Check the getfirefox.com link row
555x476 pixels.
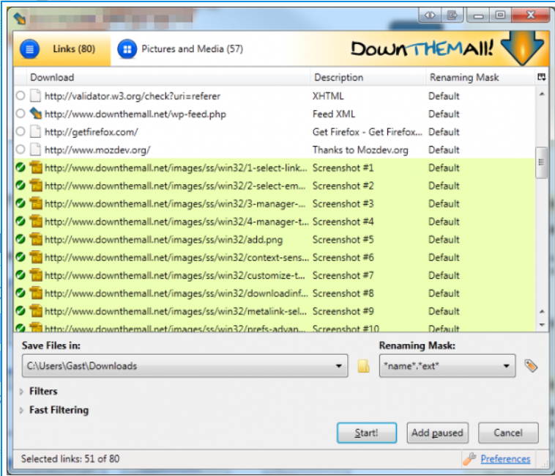(x=21, y=131)
